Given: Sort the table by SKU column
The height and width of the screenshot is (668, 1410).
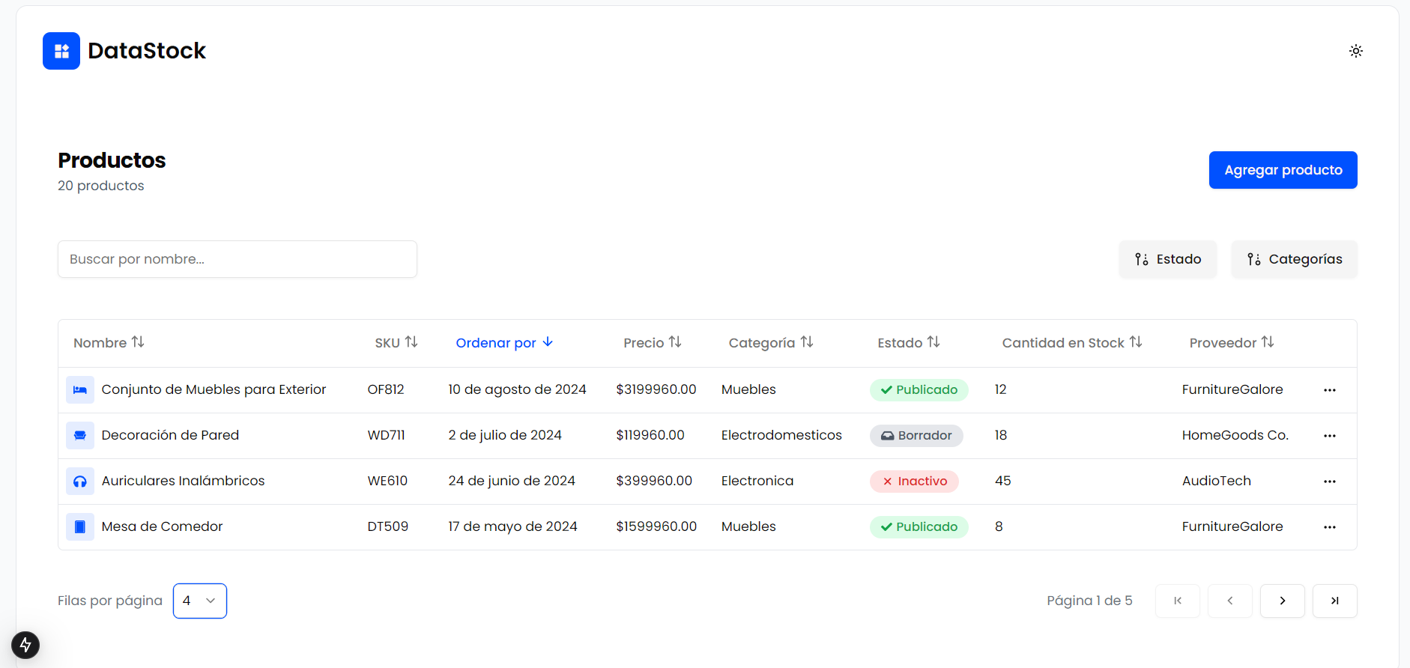Looking at the screenshot, I should (396, 342).
